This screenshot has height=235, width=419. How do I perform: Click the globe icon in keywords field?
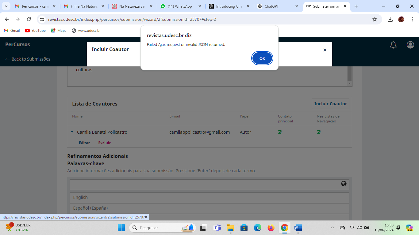344,184
